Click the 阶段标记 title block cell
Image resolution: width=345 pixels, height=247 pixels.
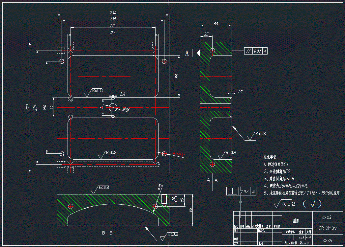[290, 232]
